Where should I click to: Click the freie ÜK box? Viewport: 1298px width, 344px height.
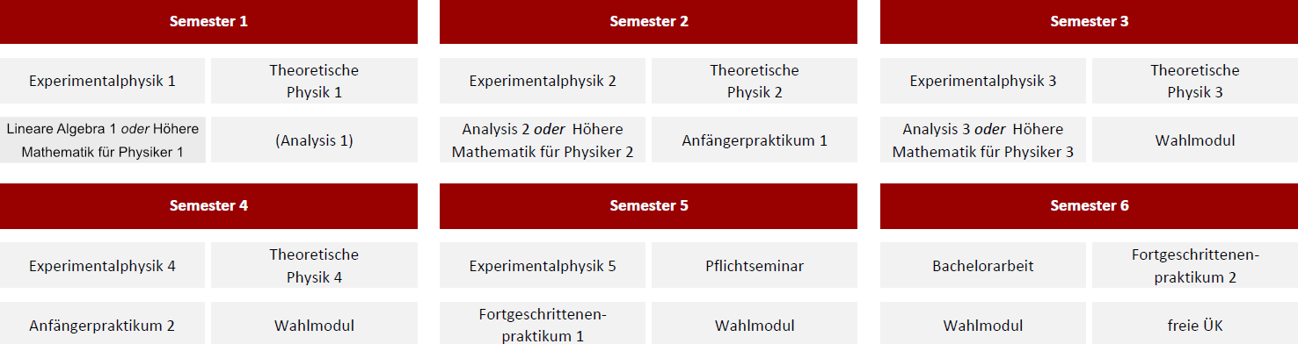tap(1195, 323)
